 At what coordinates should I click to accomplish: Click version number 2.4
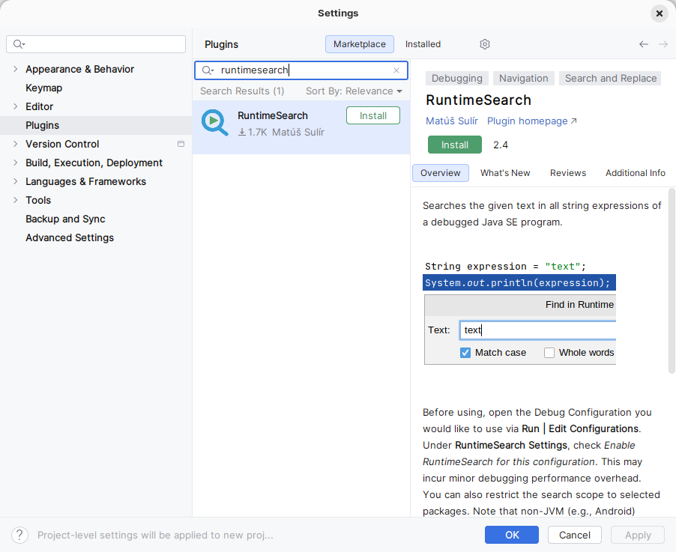point(501,145)
